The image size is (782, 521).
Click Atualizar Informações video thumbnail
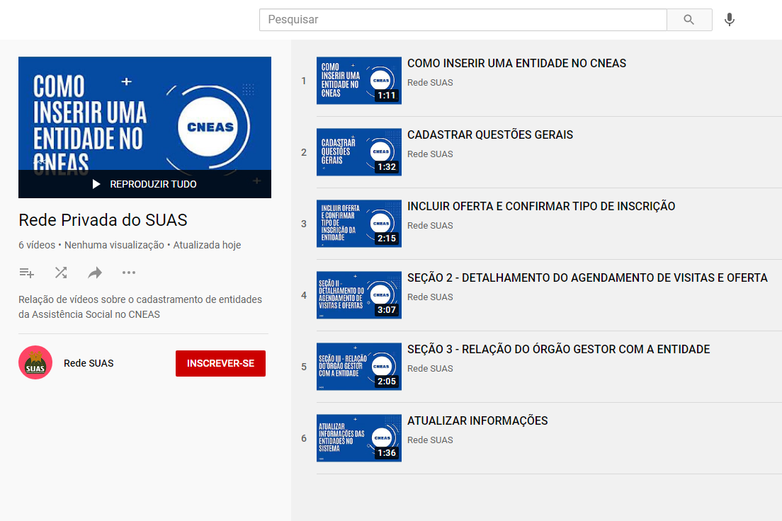point(358,438)
